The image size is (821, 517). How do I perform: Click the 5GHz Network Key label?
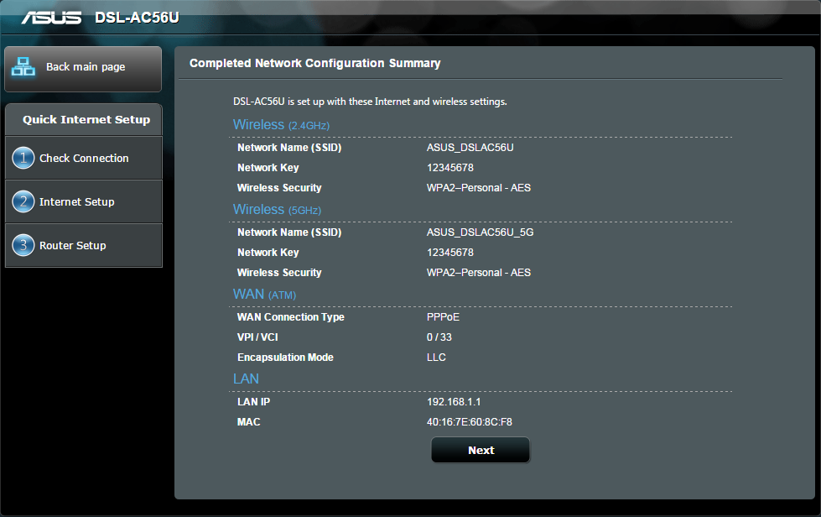[268, 253]
